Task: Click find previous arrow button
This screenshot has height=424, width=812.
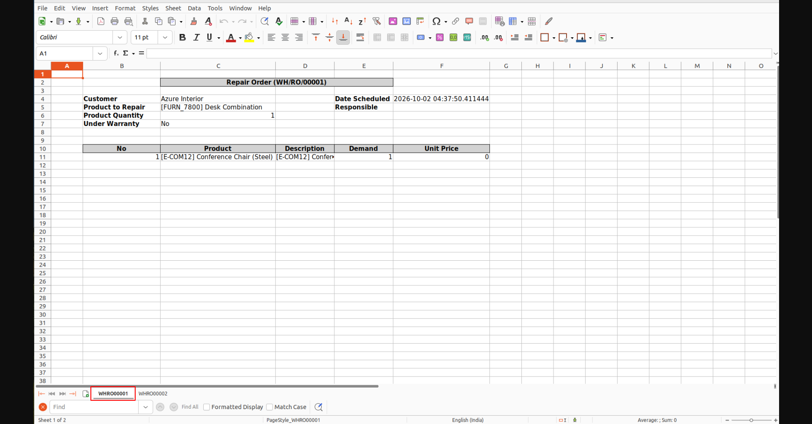Action: 160,407
